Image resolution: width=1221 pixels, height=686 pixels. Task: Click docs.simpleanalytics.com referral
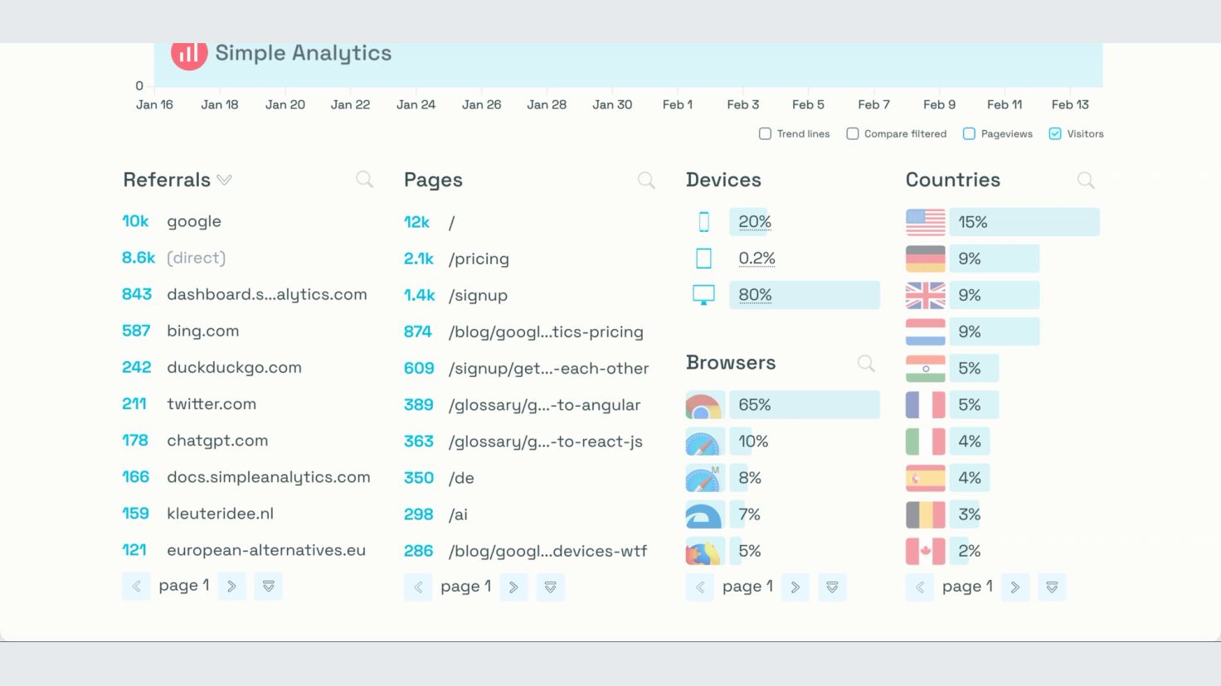(x=269, y=476)
